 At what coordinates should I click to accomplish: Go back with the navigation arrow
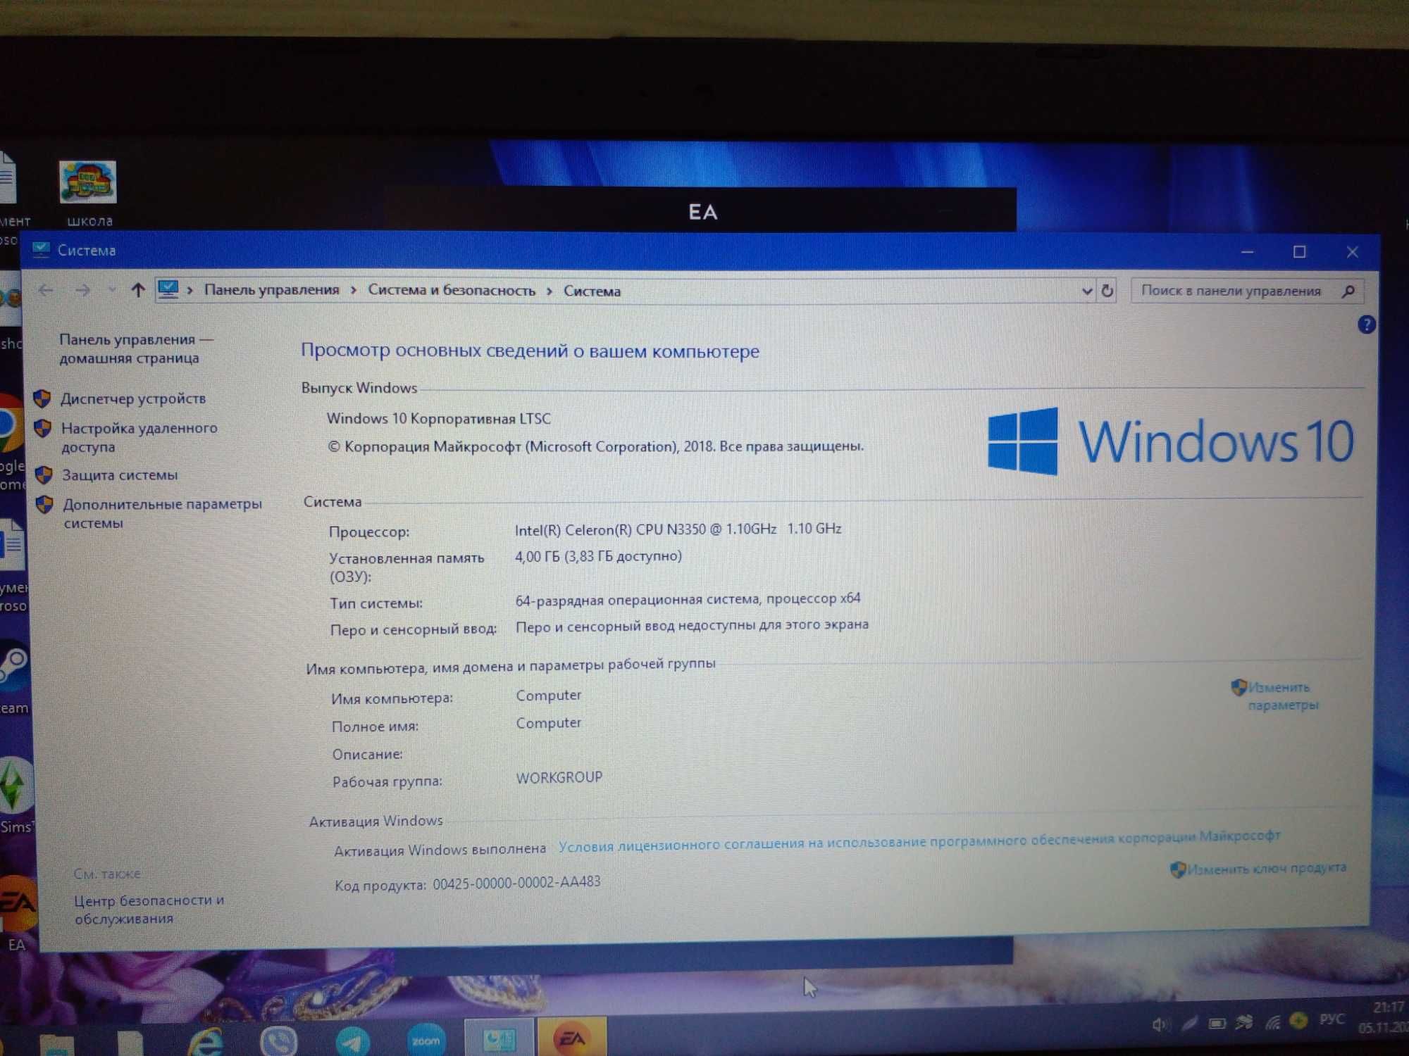(46, 289)
